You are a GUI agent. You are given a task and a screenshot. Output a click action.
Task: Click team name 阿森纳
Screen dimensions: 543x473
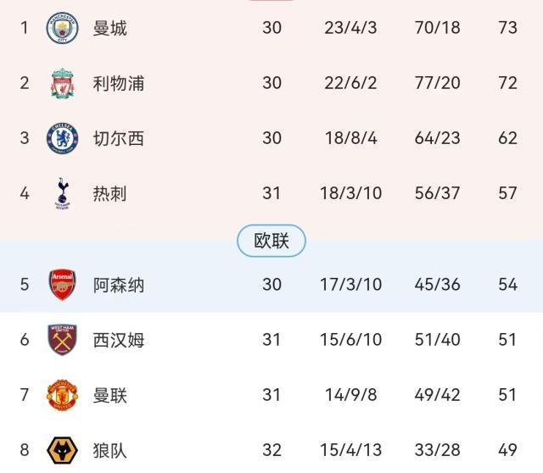[x=119, y=285]
